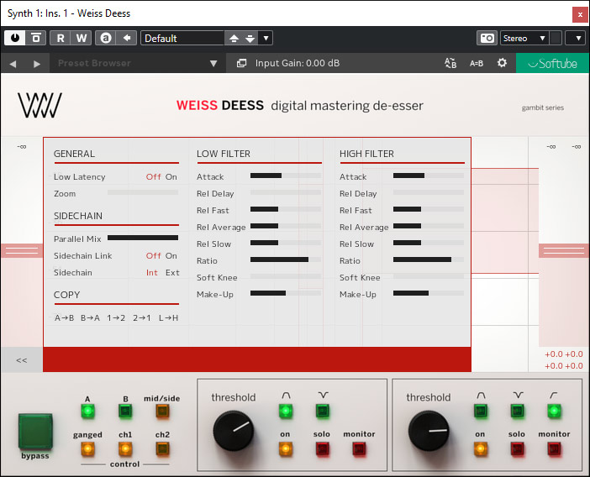The width and height of the screenshot is (590, 477).
Task: Collapse settings panel with << button
Action: point(22,360)
